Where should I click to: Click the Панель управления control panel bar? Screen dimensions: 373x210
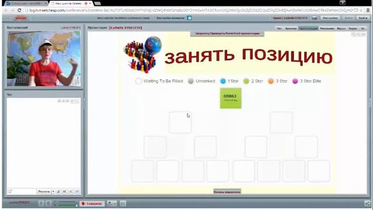pos(227,192)
